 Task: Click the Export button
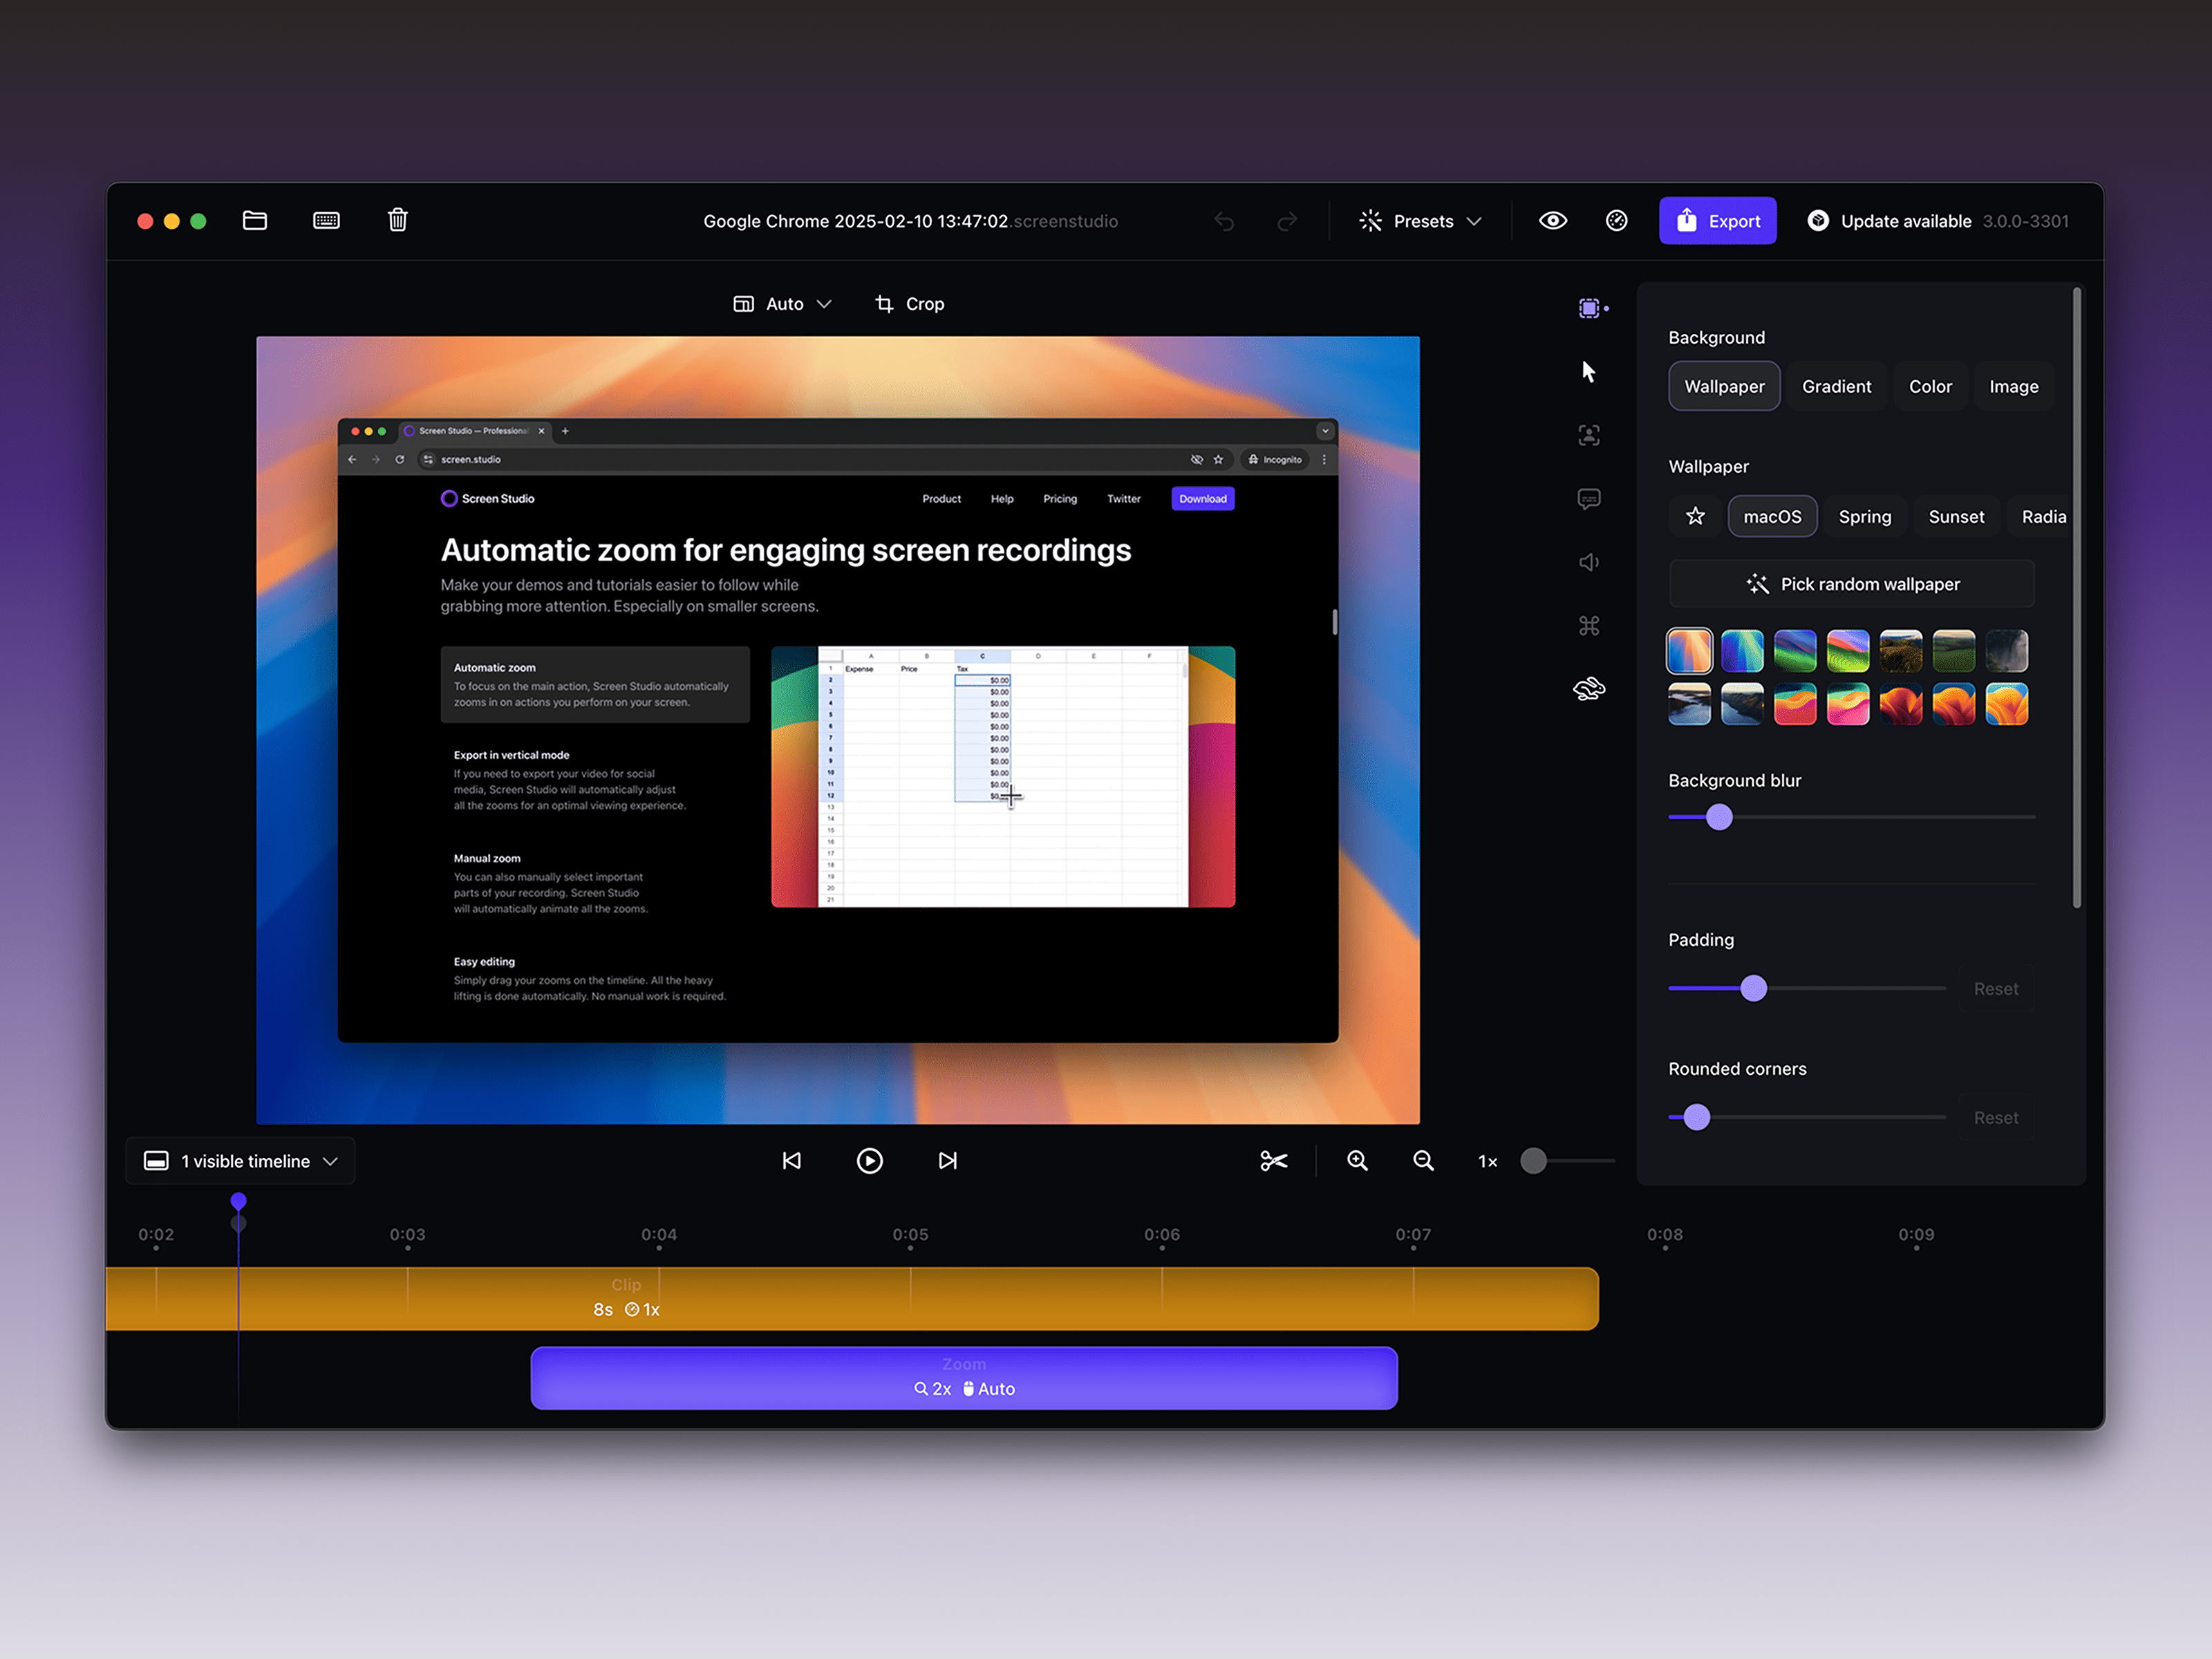click(x=1718, y=221)
